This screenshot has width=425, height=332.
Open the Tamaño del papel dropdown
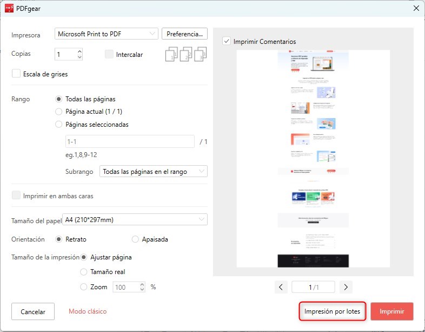[135, 219]
